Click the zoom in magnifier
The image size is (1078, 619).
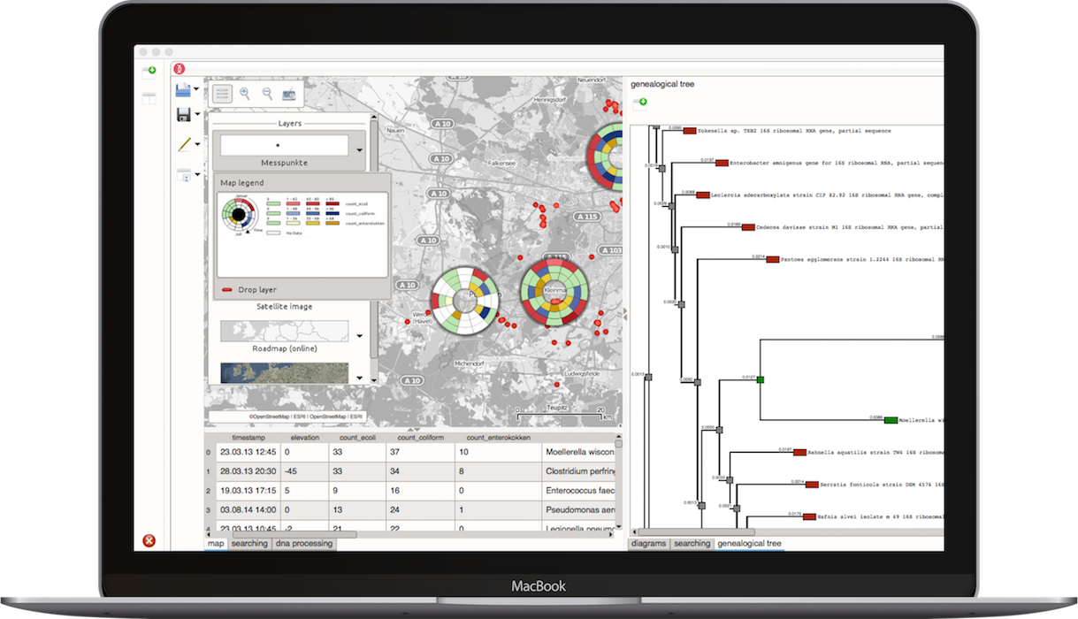click(x=245, y=93)
